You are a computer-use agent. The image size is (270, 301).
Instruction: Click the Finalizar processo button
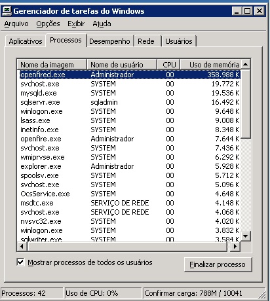(x=218, y=264)
